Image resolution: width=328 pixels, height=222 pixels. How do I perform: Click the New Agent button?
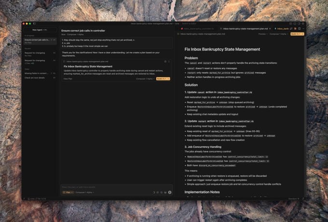coord(40,29)
